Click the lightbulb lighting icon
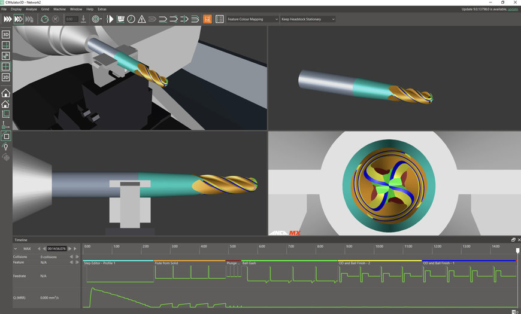The image size is (521, 314). pyautogui.click(x=5, y=147)
